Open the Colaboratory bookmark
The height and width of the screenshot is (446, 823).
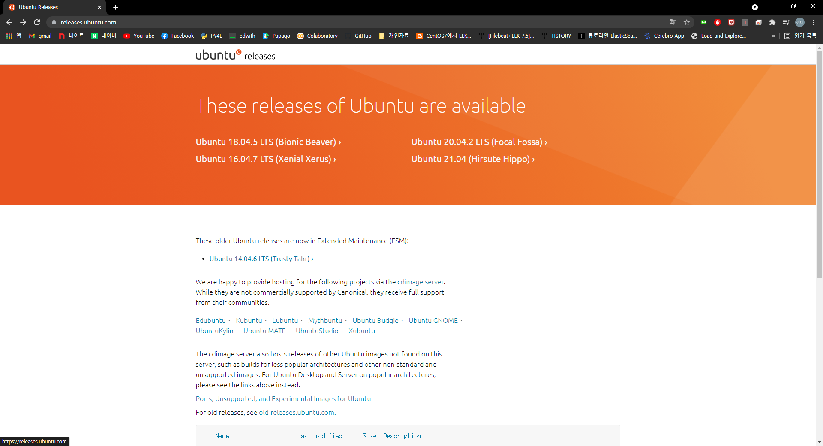[318, 36]
